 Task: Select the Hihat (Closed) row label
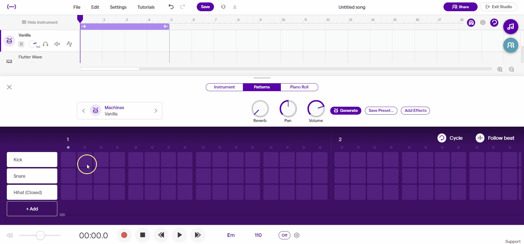32,192
